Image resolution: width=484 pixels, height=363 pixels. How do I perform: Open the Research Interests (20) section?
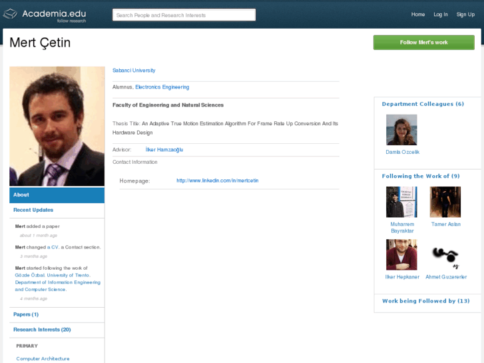point(42,330)
